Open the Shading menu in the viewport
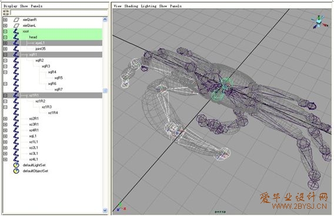The image size is (334, 217). click(131, 6)
